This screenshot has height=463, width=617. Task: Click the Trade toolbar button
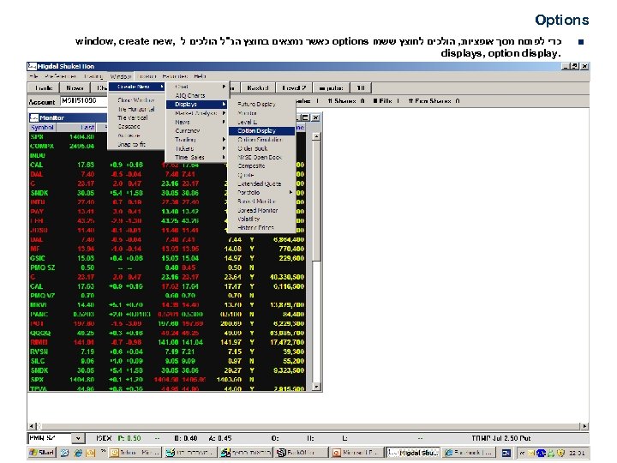44,87
